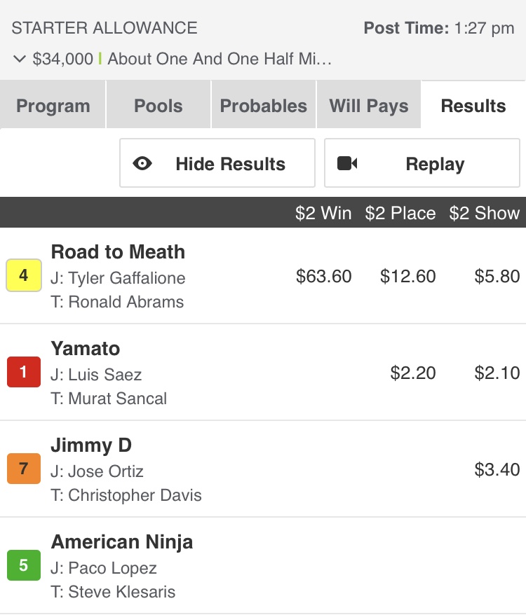Expand race details chevron next to $34,000
Viewport: 526px width, 615px height.
[x=19, y=60]
